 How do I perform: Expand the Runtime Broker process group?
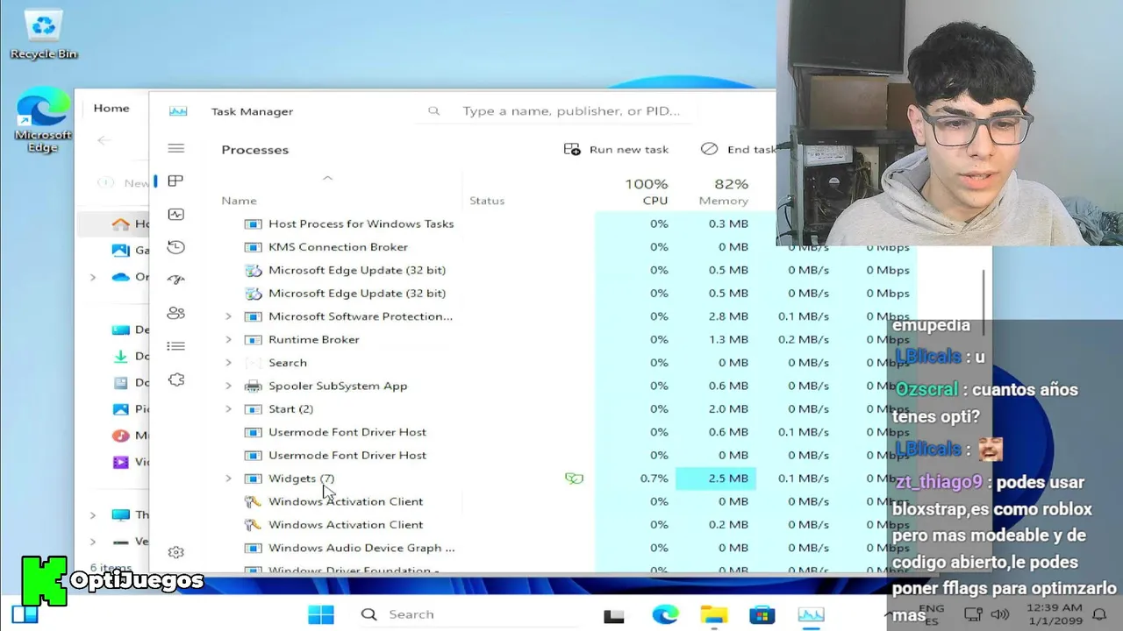[228, 339]
